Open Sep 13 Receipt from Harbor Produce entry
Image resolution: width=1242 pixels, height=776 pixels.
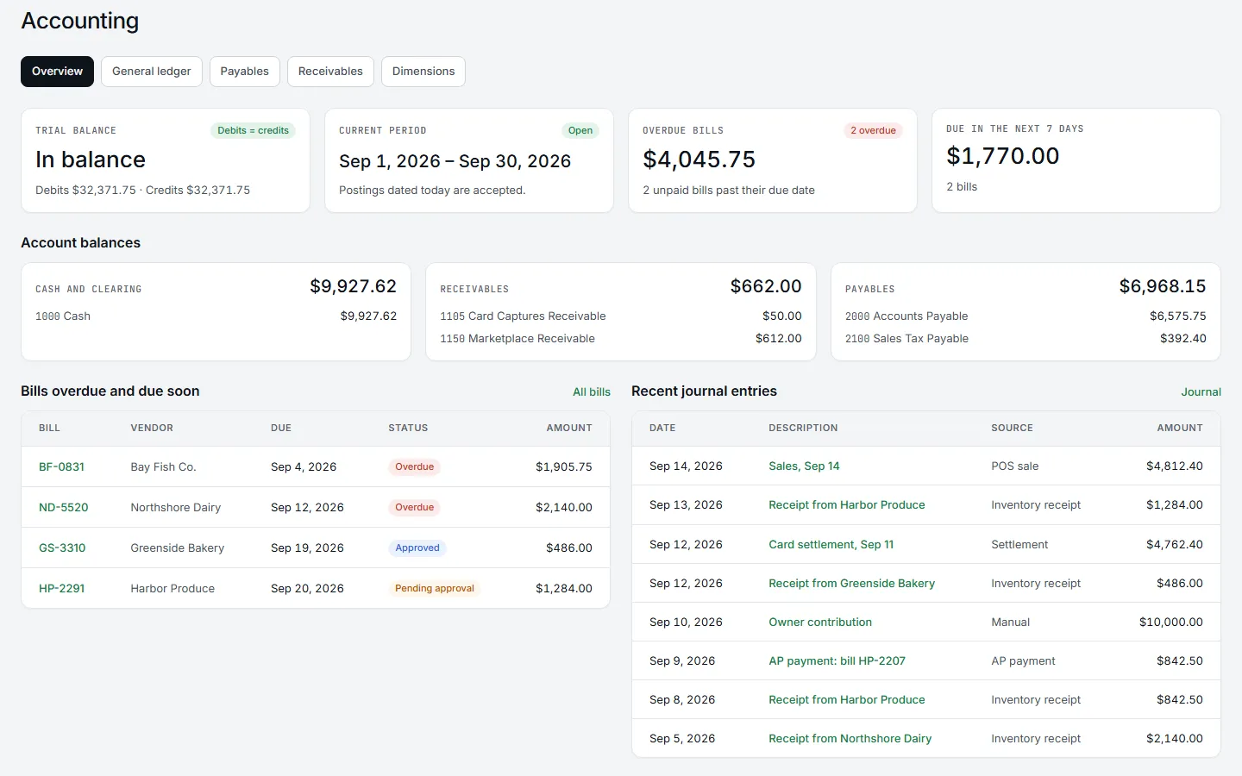click(846, 504)
